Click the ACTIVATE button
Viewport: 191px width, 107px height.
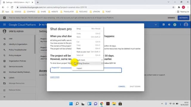click(x=183, y=18)
